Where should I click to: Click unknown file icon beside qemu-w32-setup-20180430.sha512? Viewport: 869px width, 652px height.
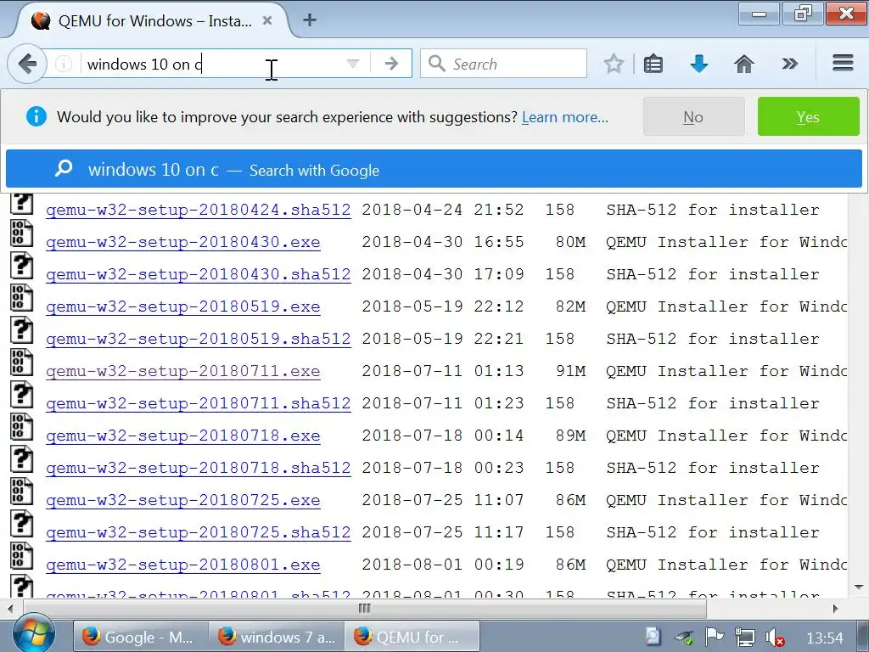point(21,266)
